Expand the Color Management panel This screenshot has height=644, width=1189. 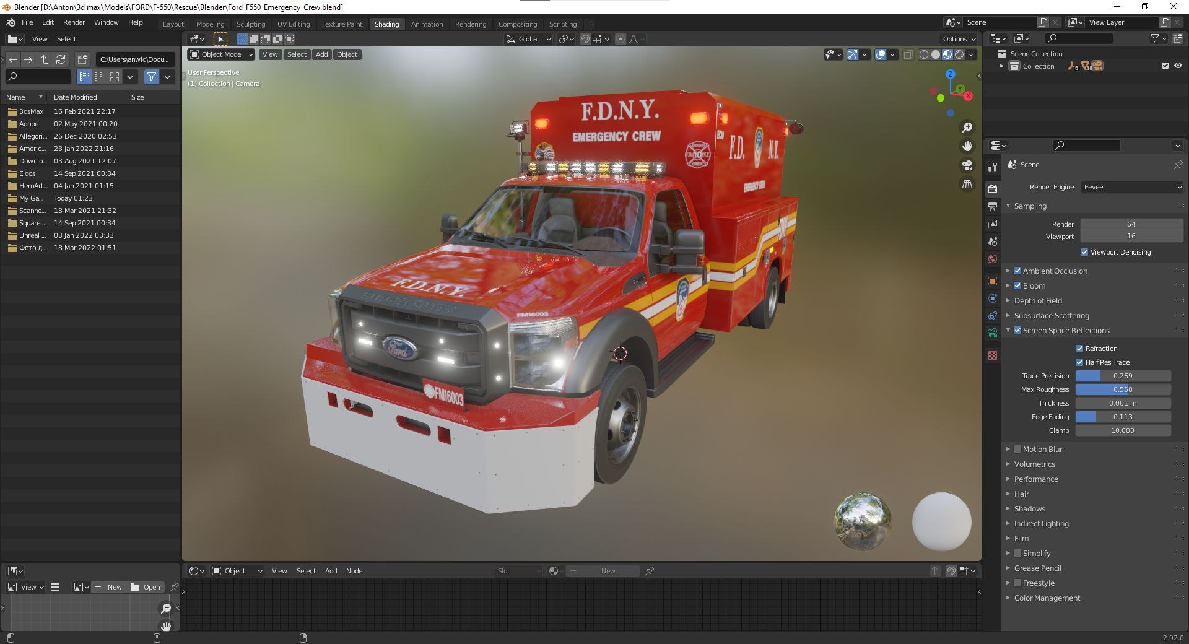1047,598
